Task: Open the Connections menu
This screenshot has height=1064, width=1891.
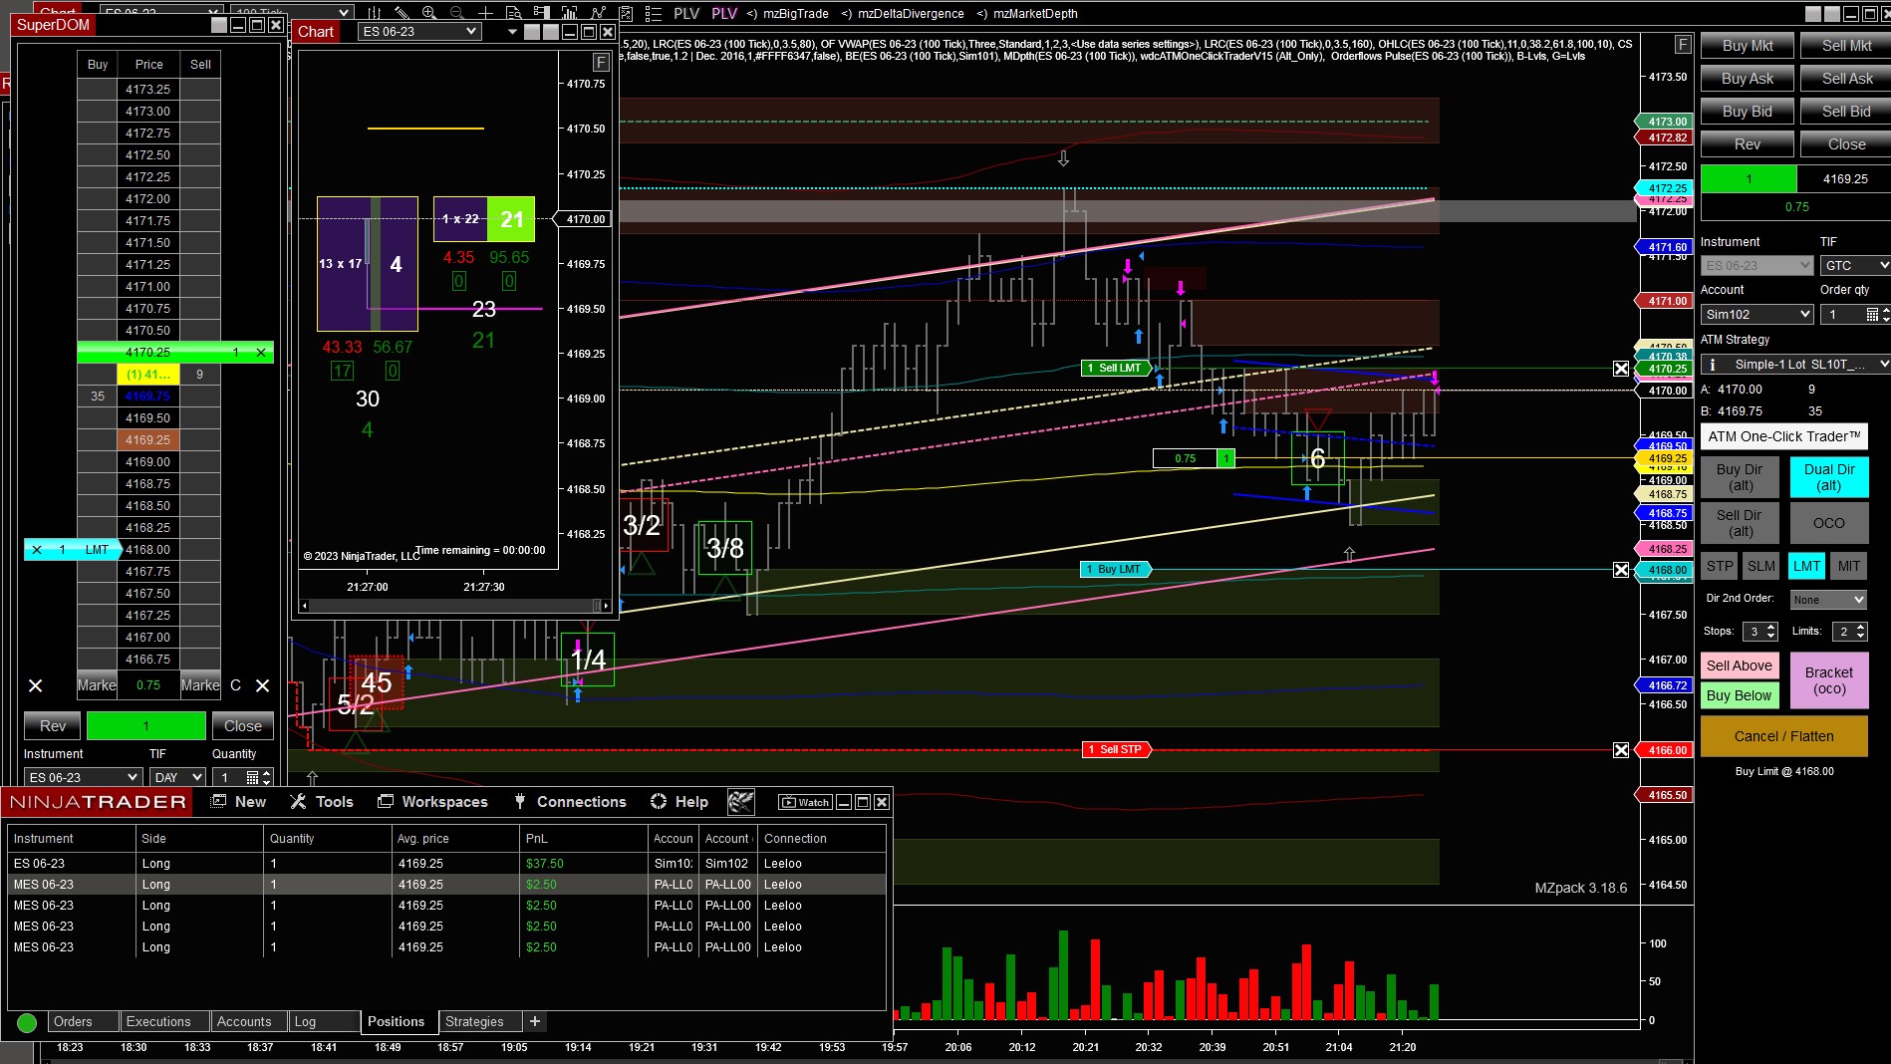Action: [570, 802]
